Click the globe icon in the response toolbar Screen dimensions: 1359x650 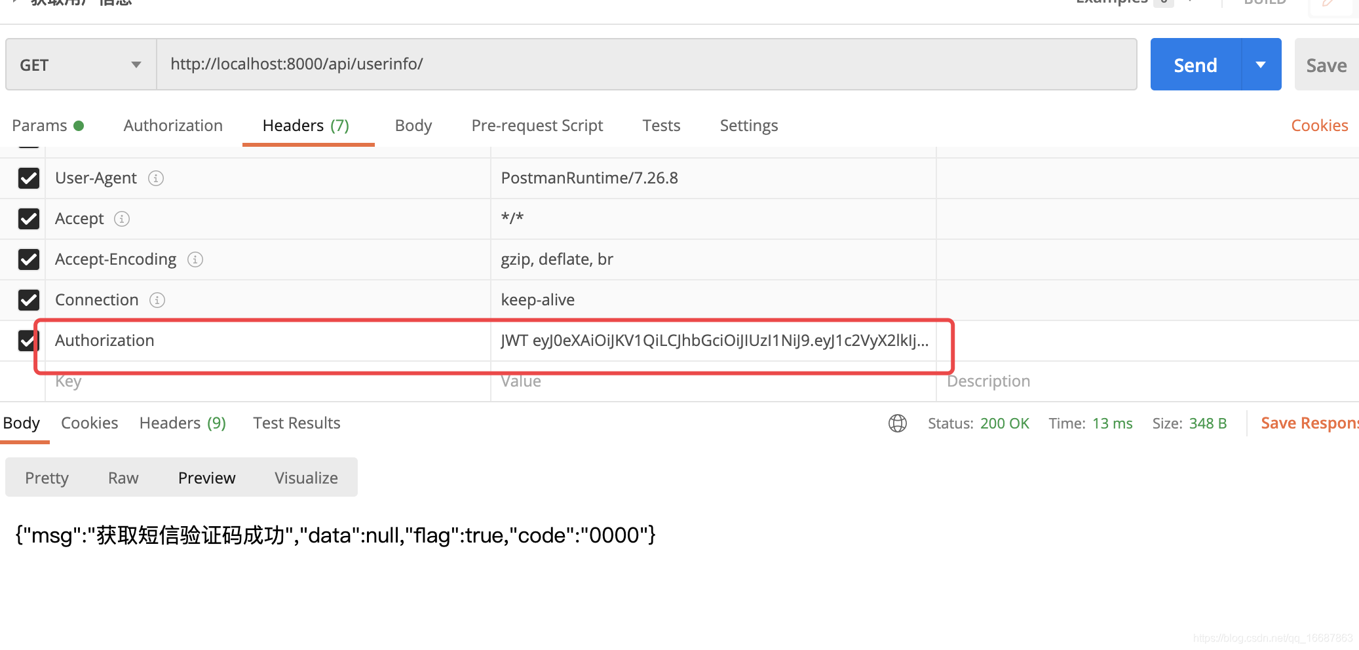pos(897,423)
